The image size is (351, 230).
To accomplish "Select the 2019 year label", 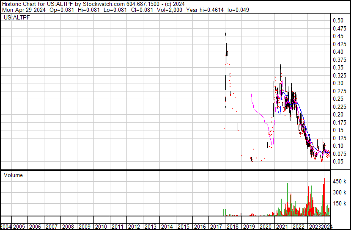I will coord(249,227).
